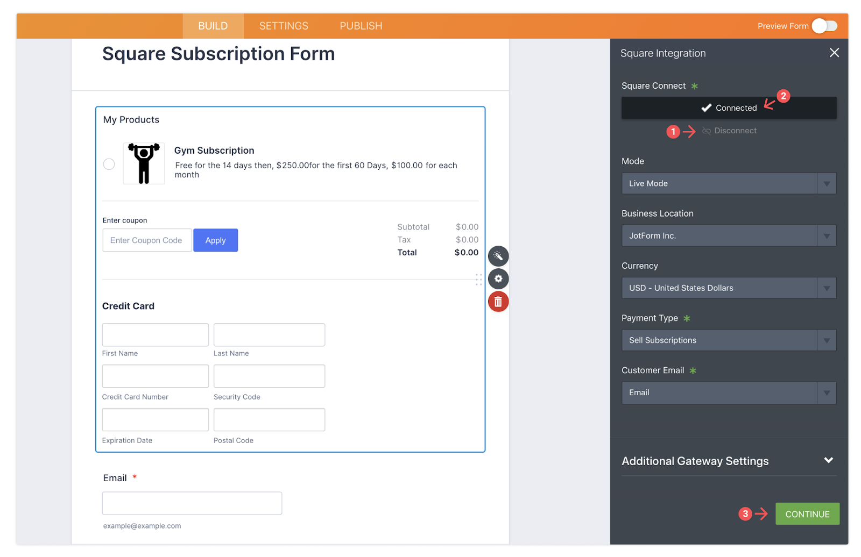Click the Gym Subscription dumbbell product image
The image size is (861, 557).
tap(144, 163)
